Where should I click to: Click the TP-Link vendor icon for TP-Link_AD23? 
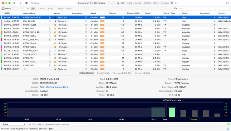click(x=55, y=54)
